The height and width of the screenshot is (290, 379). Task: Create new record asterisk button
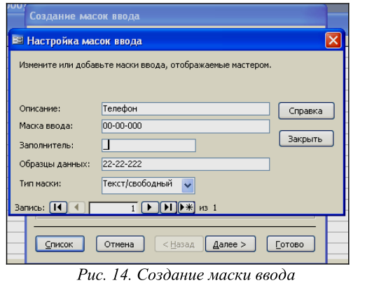click(186, 207)
